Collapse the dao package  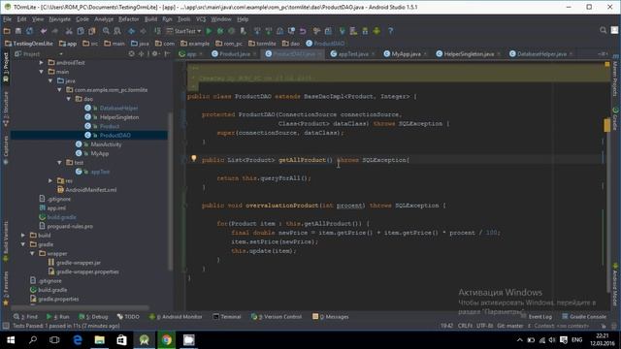69,99
